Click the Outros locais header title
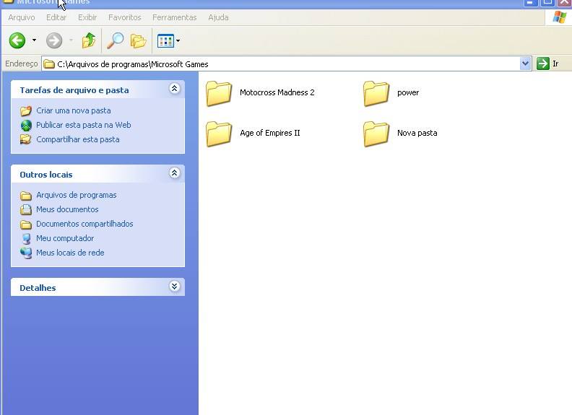This screenshot has width=572, height=415. (46, 175)
